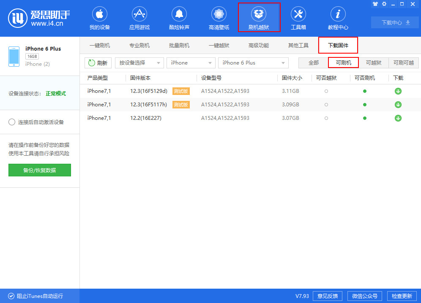The height and width of the screenshot is (303, 421).
Task: Download the 12.2(16E227) firmware
Action: [x=398, y=118]
